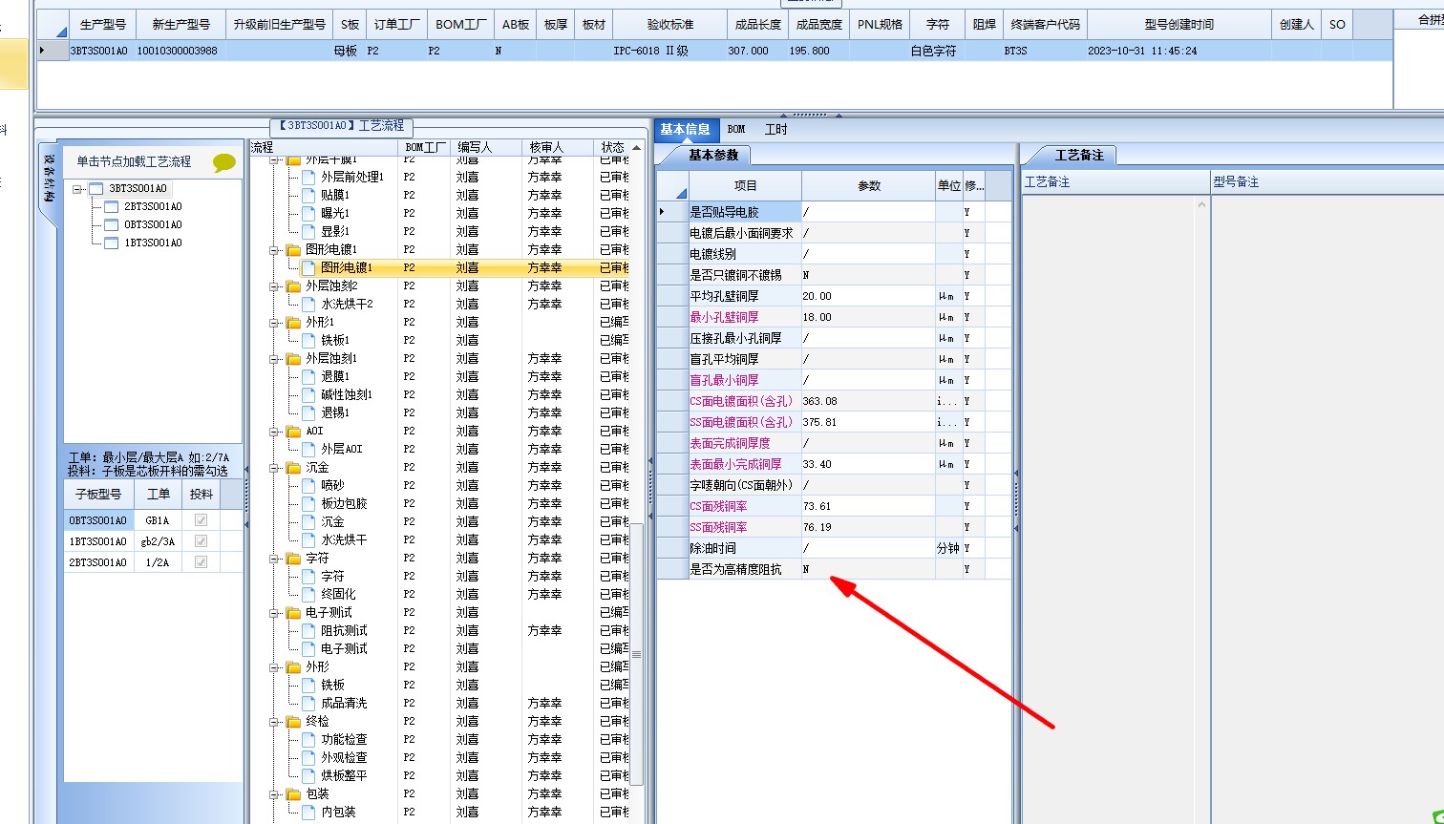Select the top grid row 3BT3S001A0
The width and height of the screenshot is (1444, 824).
tap(714, 51)
